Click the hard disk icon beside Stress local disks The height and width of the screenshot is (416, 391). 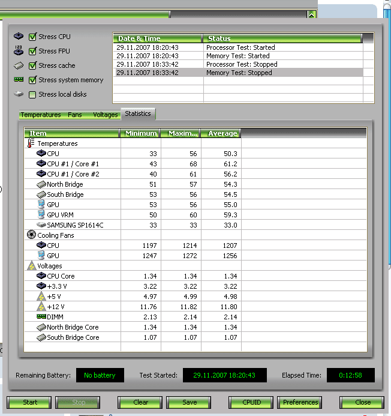19,94
